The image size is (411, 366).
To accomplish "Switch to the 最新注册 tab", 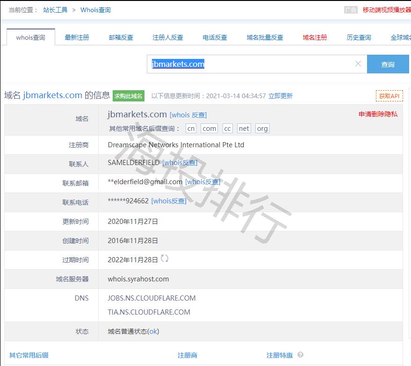I will pos(77,37).
